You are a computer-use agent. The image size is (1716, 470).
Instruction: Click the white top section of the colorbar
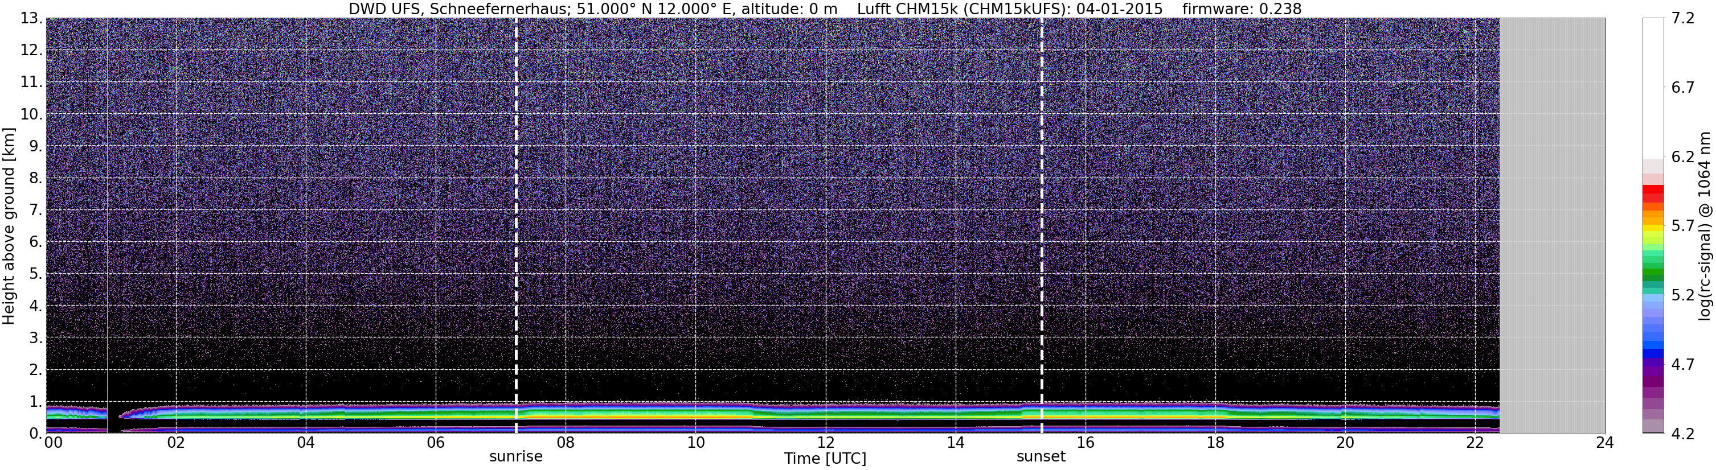pyautogui.click(x=1653, y=88)
